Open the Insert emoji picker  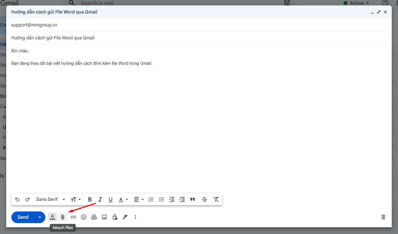(x=83, y=217)
